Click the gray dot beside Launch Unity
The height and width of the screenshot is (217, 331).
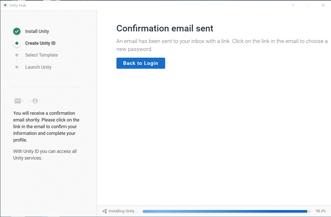click(17, 67)
